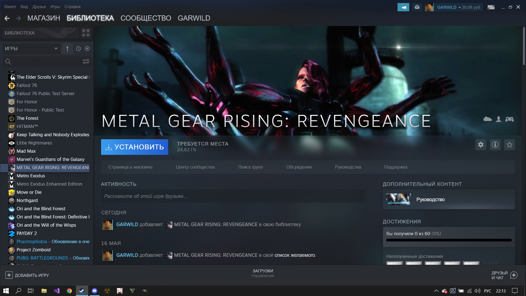Open game settings gear icon
The width and height of the screenshot is (526, 296).
481,145
